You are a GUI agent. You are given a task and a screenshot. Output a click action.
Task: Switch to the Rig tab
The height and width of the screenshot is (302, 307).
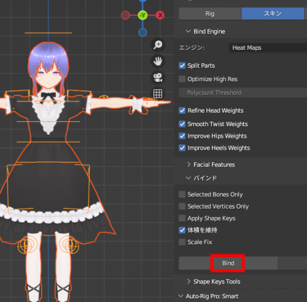point(210,14)
